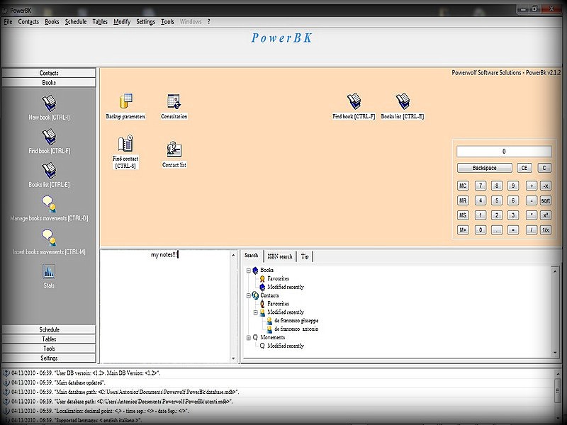The width and height of the screenshot is (567, 425).
Task: Collapse the Movements tree node
Action: 249,338
